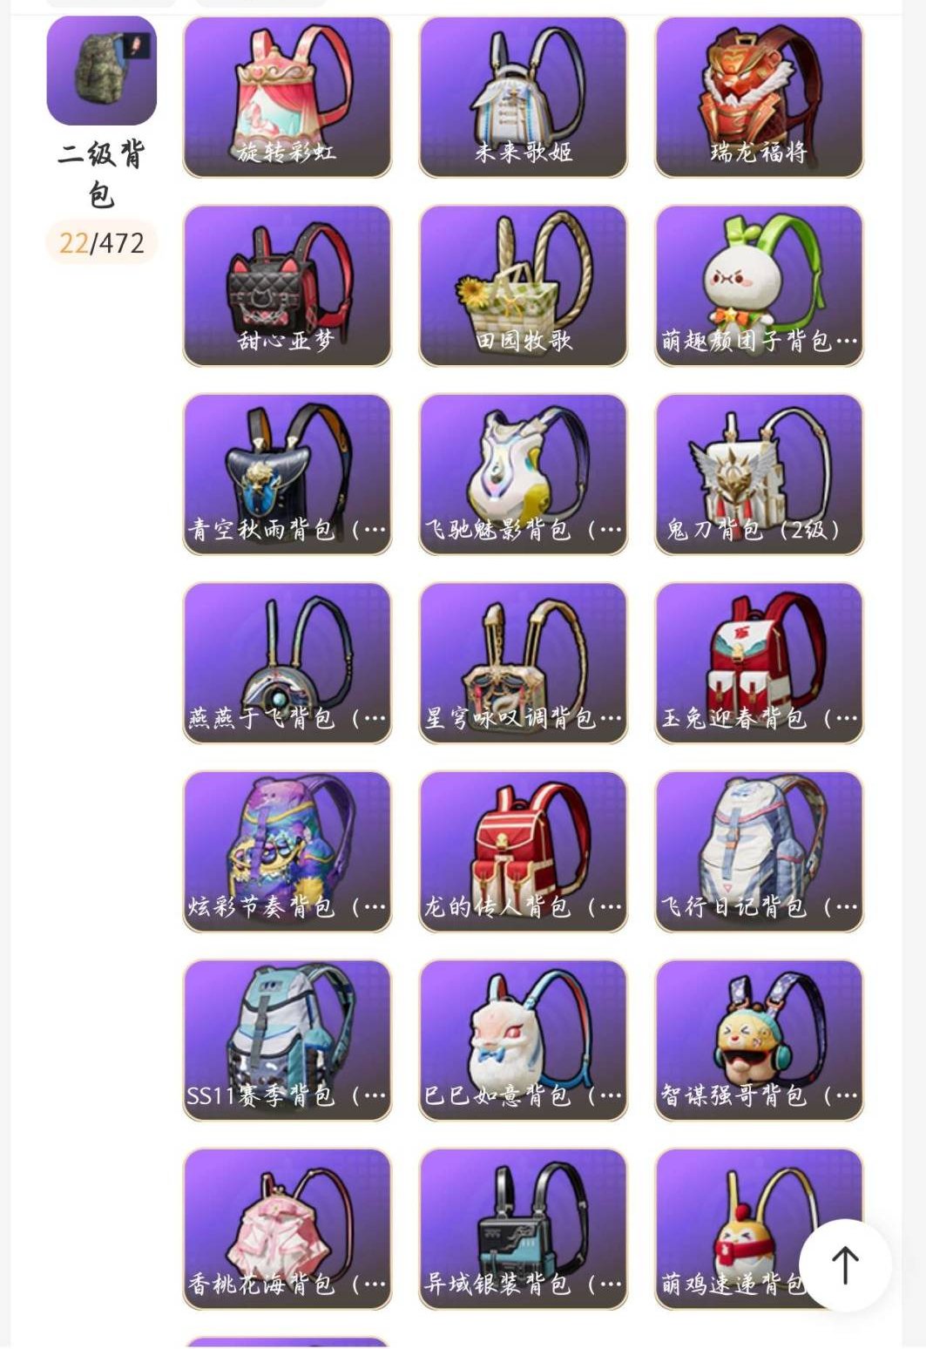Select the 星穹咏叹调 backpack item

click(x=524, y=663)
